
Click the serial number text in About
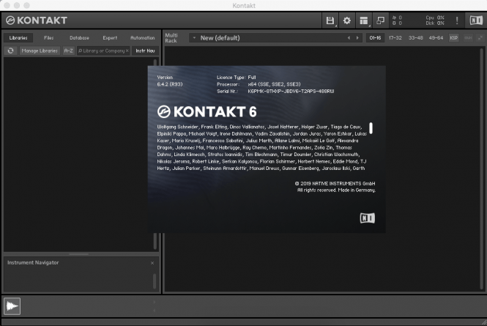291,92
